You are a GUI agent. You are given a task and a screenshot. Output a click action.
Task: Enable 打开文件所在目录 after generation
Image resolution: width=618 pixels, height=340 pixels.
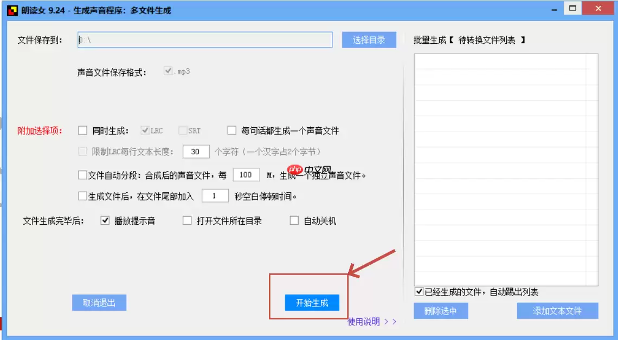pyautogui.click(x=186, y=220)
